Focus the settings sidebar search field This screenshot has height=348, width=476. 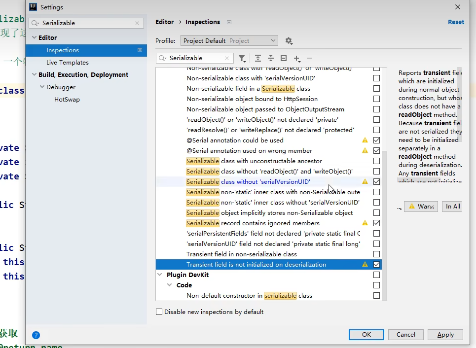(x=86, y=23)
